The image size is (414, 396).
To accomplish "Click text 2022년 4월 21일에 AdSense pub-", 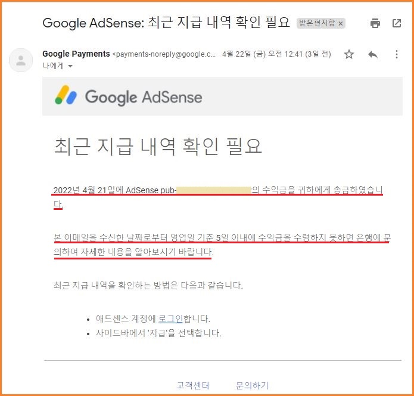I will click(114, 190).
